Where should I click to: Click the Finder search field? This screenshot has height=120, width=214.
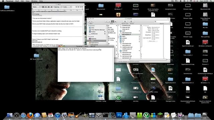(x=162, y=21)
